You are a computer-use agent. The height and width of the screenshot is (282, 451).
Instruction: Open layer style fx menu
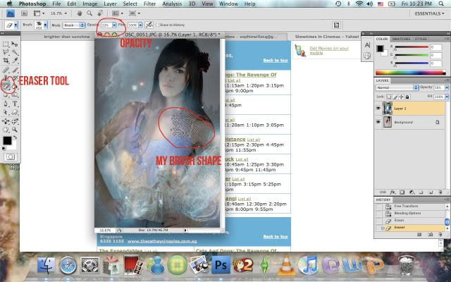point(393,192)
